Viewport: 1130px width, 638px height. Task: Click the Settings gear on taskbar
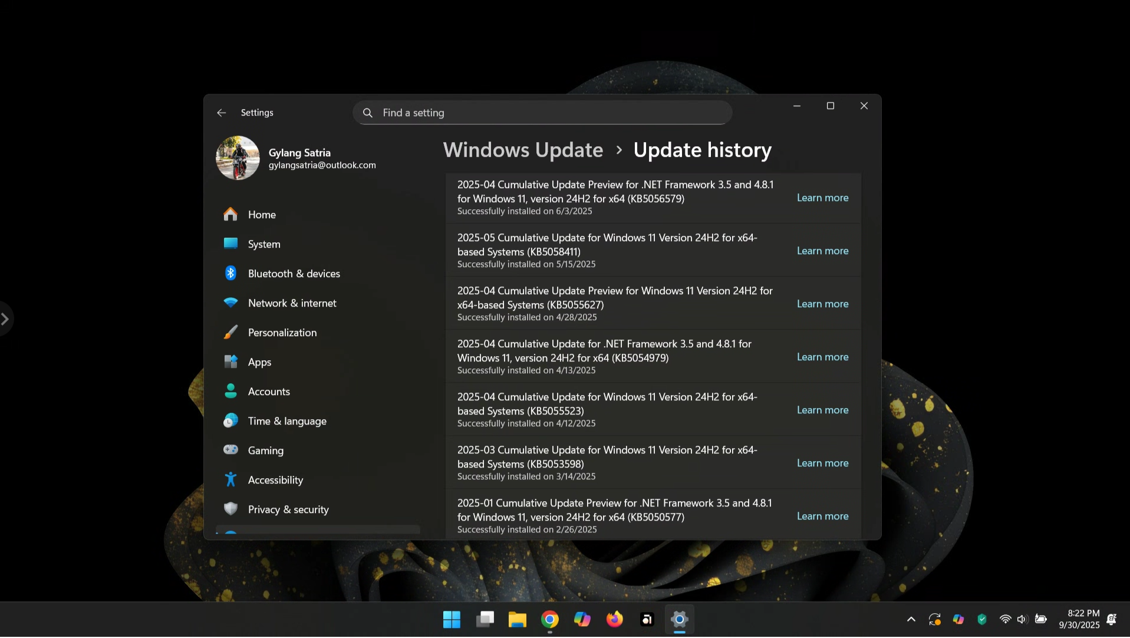680,620
